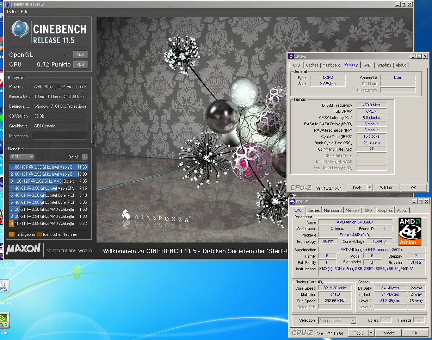
Task: Click the orange 'Ihr Ergebnis' legend swatch
Action: (x=12, y=234)
